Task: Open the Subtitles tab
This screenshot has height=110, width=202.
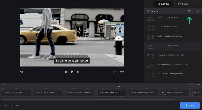Action: 163,4
